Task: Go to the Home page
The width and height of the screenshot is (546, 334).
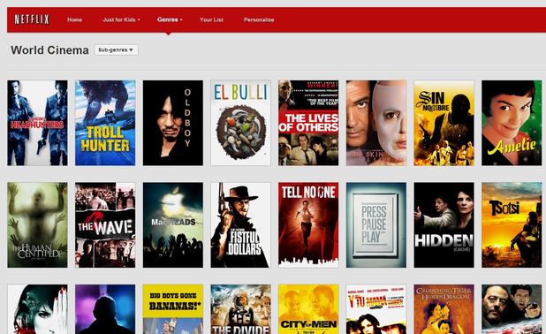Action: click(x=74, y=19)
